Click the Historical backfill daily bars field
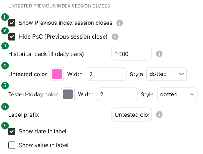 [x=132, y=54]
